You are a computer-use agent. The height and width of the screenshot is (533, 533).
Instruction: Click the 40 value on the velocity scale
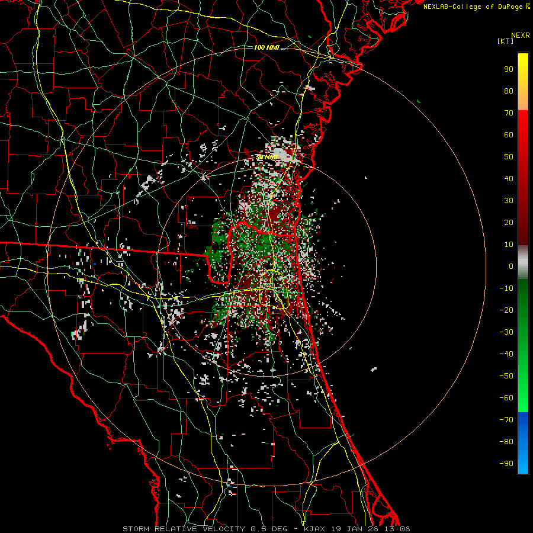pos(509,179)
